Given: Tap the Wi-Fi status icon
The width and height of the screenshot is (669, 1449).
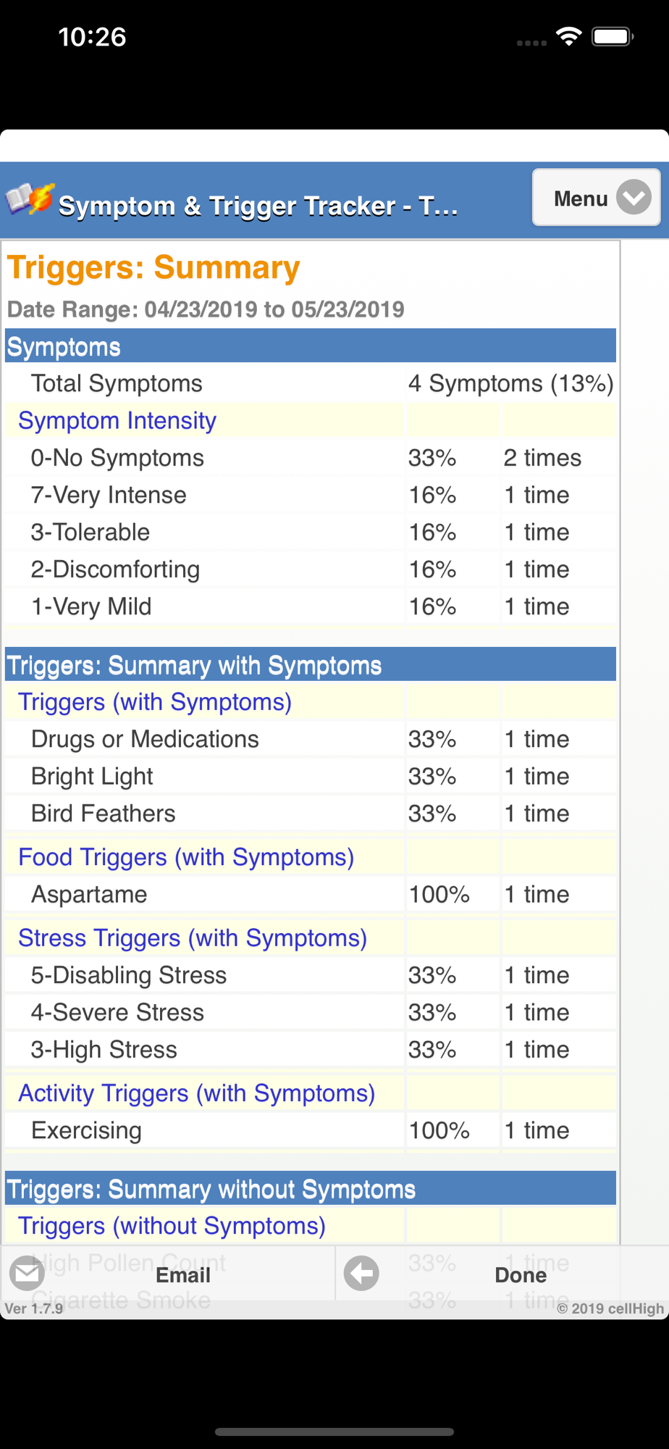Looking at the screenshot, I should pyautogui.click(x=569, y=36).
